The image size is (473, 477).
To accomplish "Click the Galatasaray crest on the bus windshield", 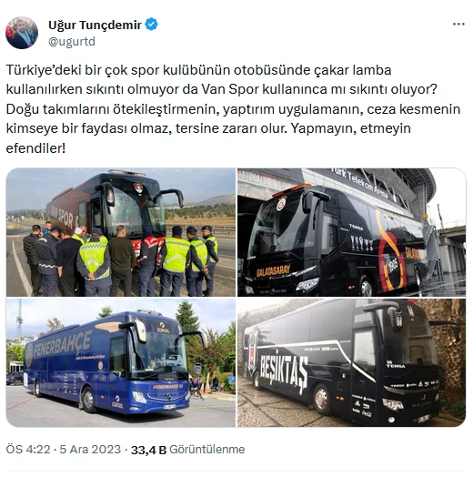I will point(281,204).
